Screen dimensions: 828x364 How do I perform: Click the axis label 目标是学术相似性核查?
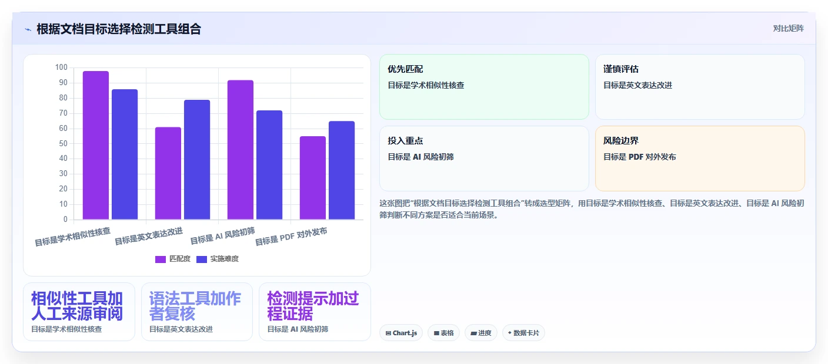(73, 236)
